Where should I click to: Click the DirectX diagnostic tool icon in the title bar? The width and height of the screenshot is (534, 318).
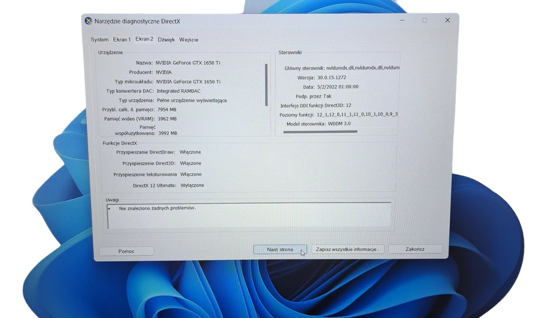pos(88,21)
